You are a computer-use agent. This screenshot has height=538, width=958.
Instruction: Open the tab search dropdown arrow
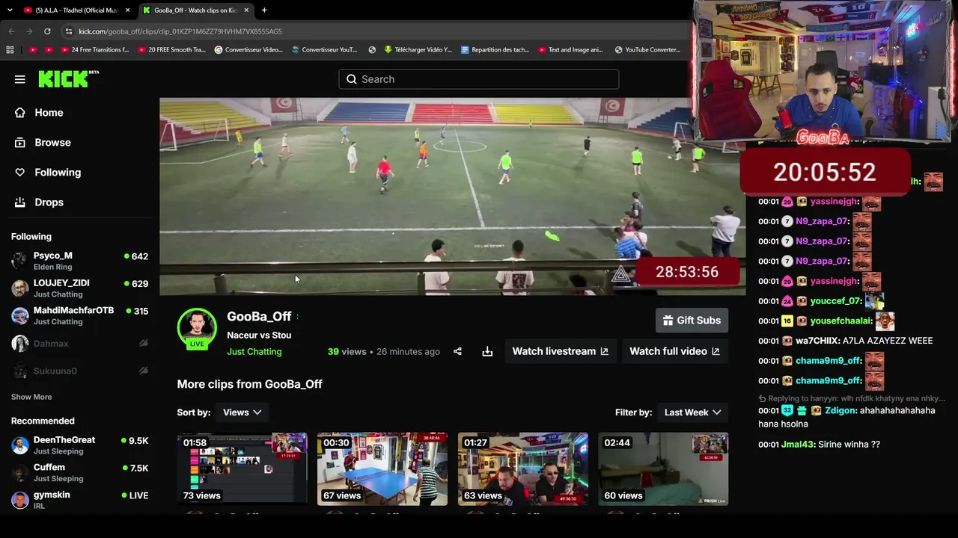click(10, 10)
